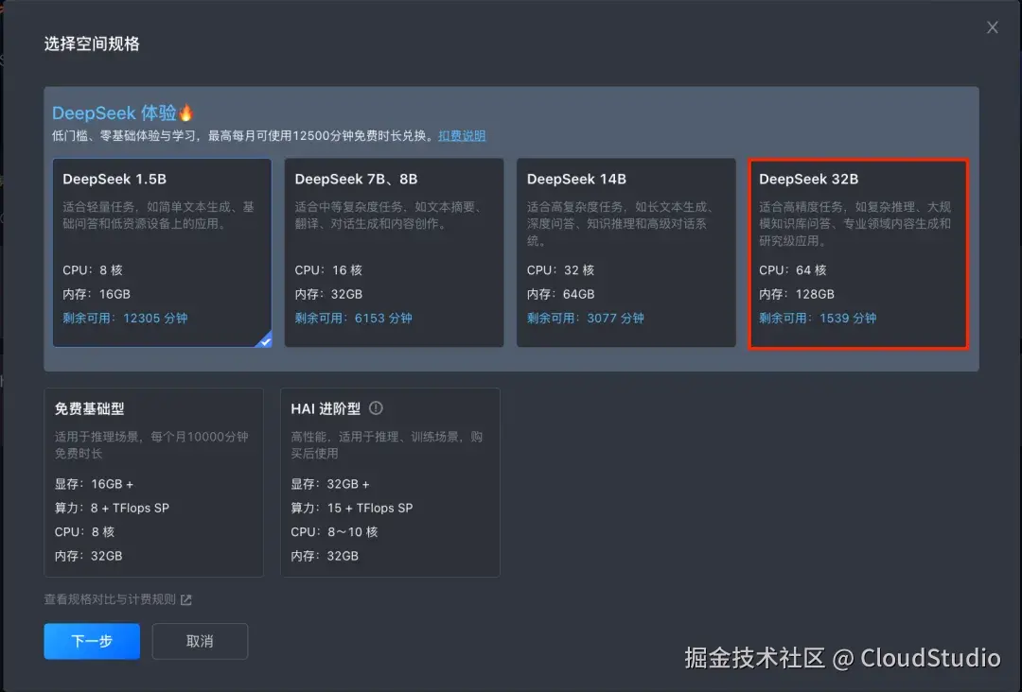Select the 免费基础型 plan card
The width and height of the screenshot is (1022, 692).
coord(154,482)
